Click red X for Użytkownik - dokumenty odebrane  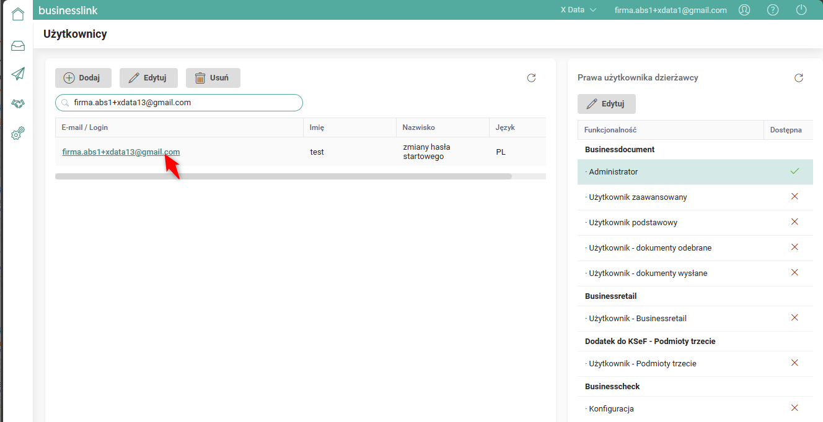click(x=794, y=247)
